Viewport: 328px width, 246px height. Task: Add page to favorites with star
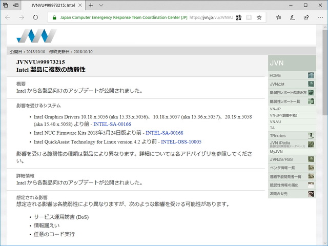(x=259, y=17)
